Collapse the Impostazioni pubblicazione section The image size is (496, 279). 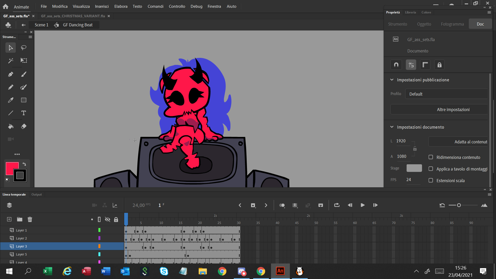(392, 80)
